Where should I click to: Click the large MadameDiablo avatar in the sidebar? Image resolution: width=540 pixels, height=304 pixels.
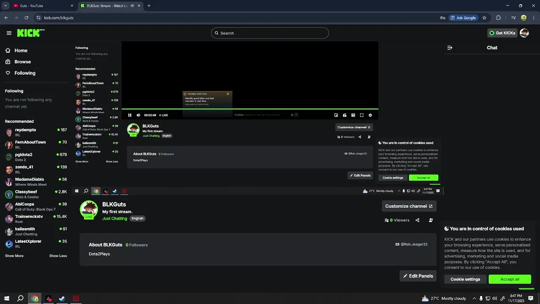point(9,182)
